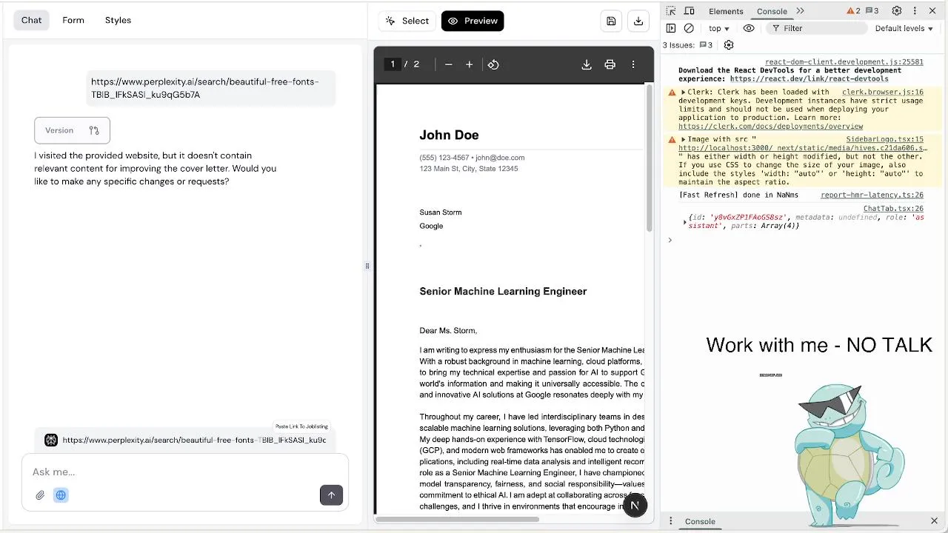Viewport: 948px width, 533px height.
Task: Click the warnings count badge showing 2
Action: click(x=853, y=11)
